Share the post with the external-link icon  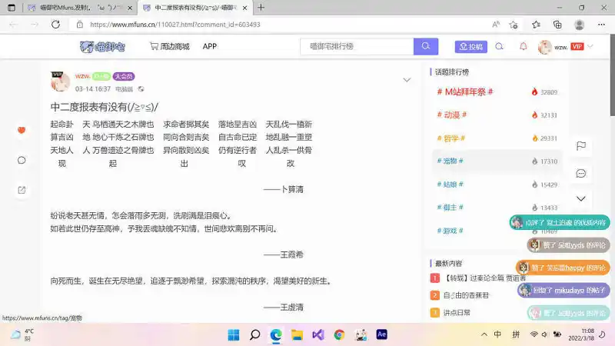tap(22, 190)
